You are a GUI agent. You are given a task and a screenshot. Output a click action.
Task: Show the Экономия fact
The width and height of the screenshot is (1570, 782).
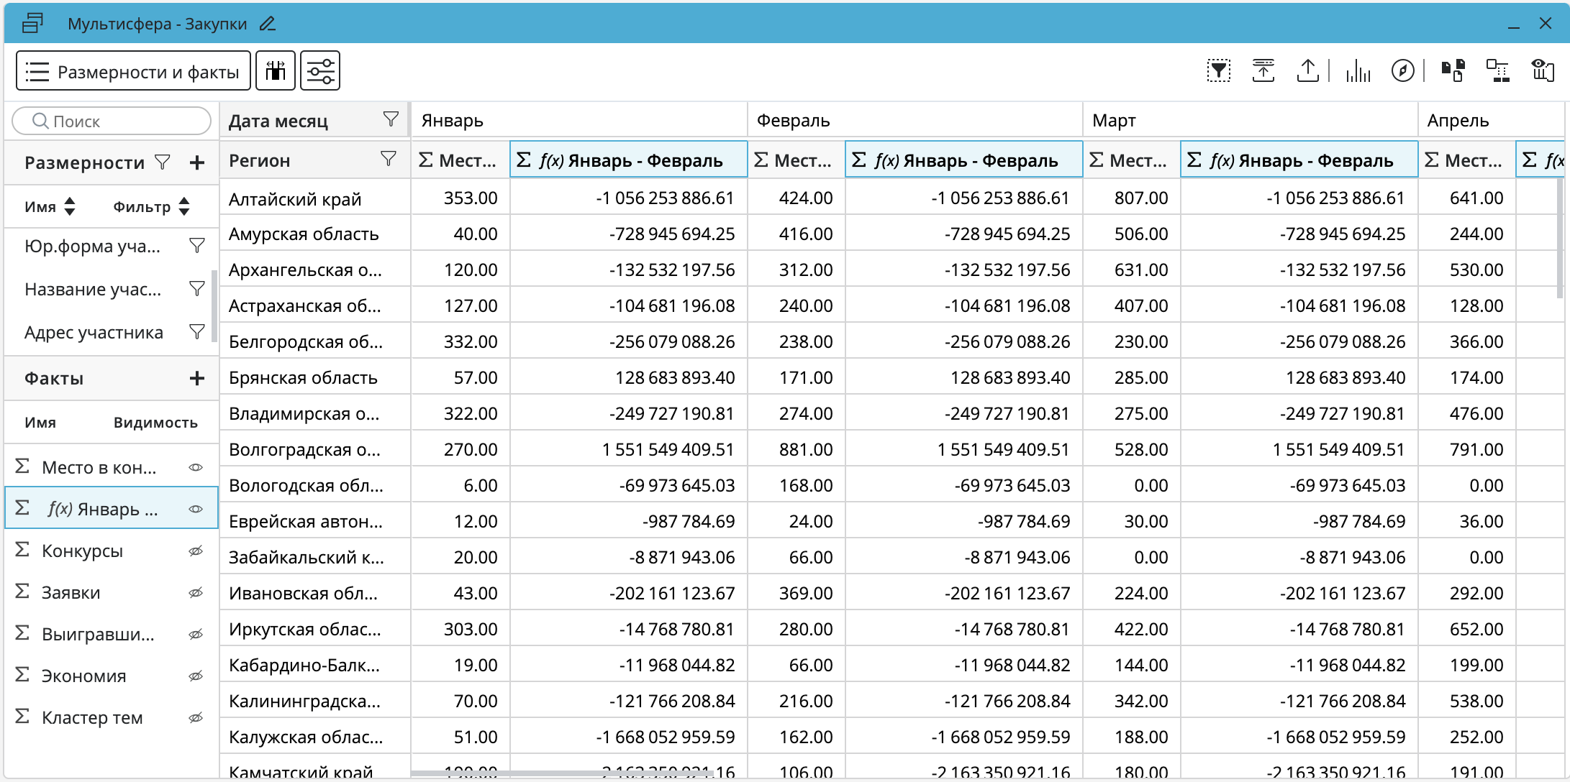point(196,676)
